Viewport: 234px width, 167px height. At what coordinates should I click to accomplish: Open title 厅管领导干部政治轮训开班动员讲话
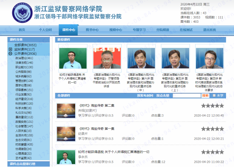106,81
